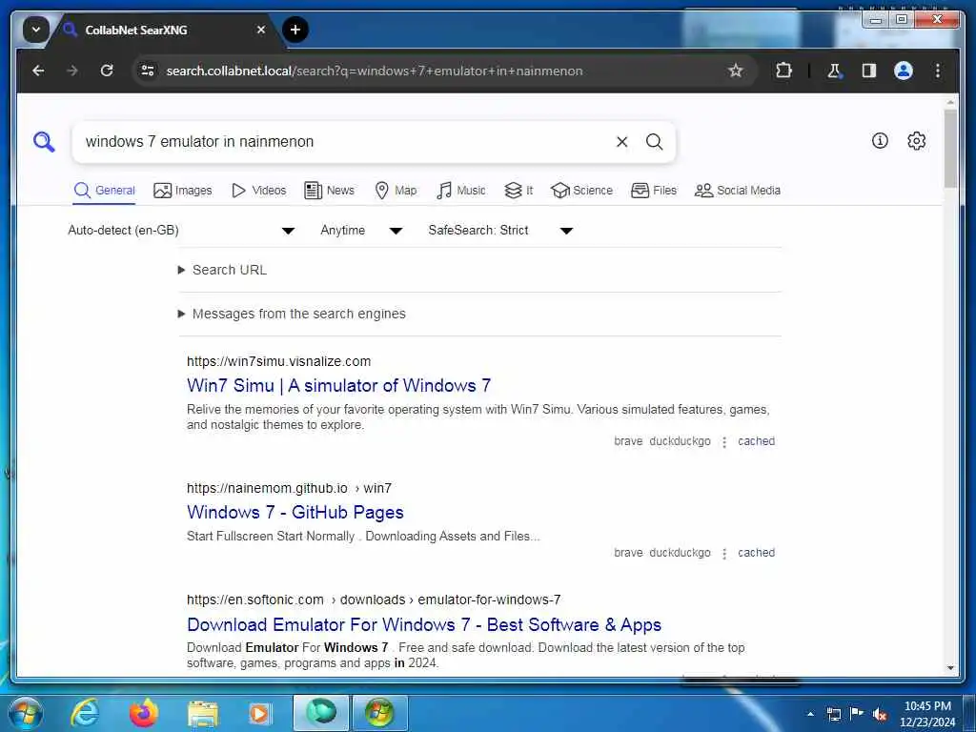
Task: Click the muted volume tray icon
Action: pyautogui.click(x=880, y=713)
